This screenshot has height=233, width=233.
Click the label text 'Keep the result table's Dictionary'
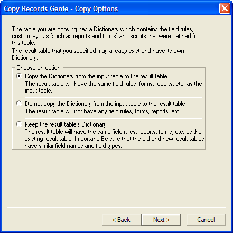(x=66, y=124)
